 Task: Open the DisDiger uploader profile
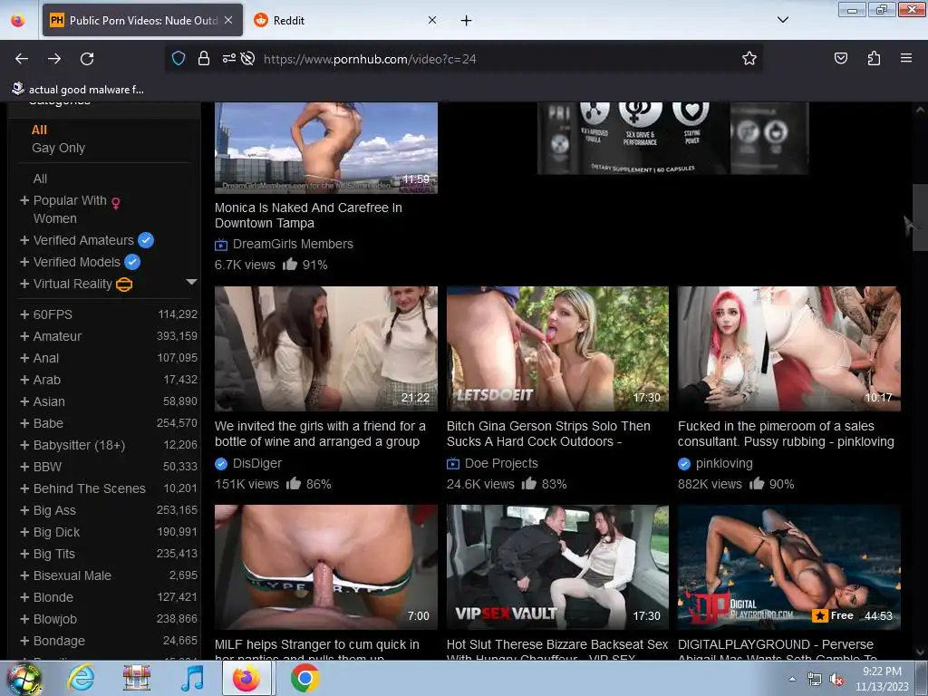coord(257,463)
